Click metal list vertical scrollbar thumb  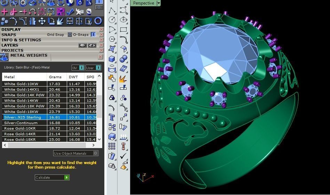tap(99, 106)
